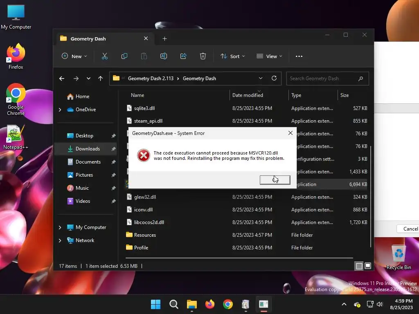Viewport: 419px width, 314px height.
Task: Switch to large icons view layout icon
Action: 368,266
